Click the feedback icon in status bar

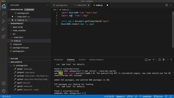tap(166, 96)
